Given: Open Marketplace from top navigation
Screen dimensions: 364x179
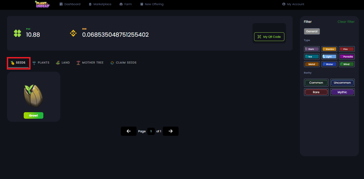Looking at the screenshot, I should (x=100, y=4).
